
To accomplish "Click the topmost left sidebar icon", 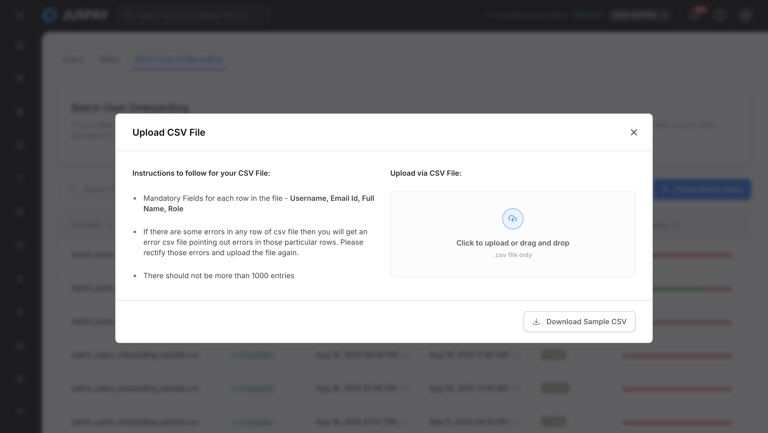I will pyautogui.click(x=20, y=45).
